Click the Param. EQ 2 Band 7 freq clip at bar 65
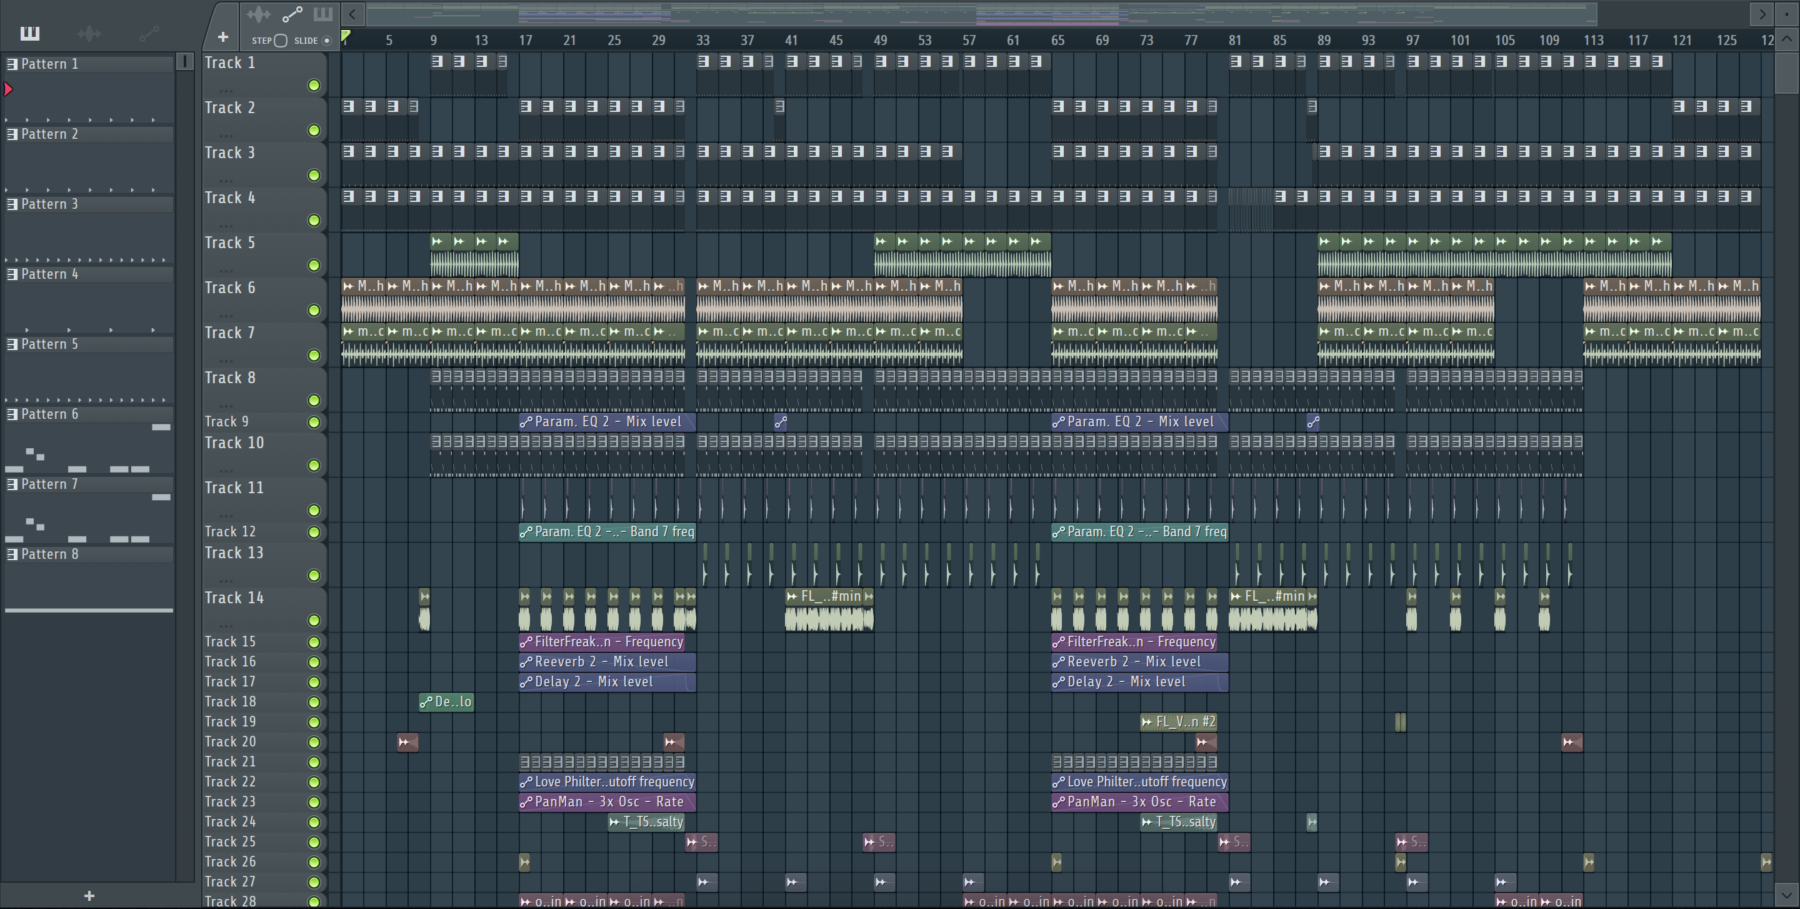Viewport: 1800px width, 909px height. point(1139,531)
